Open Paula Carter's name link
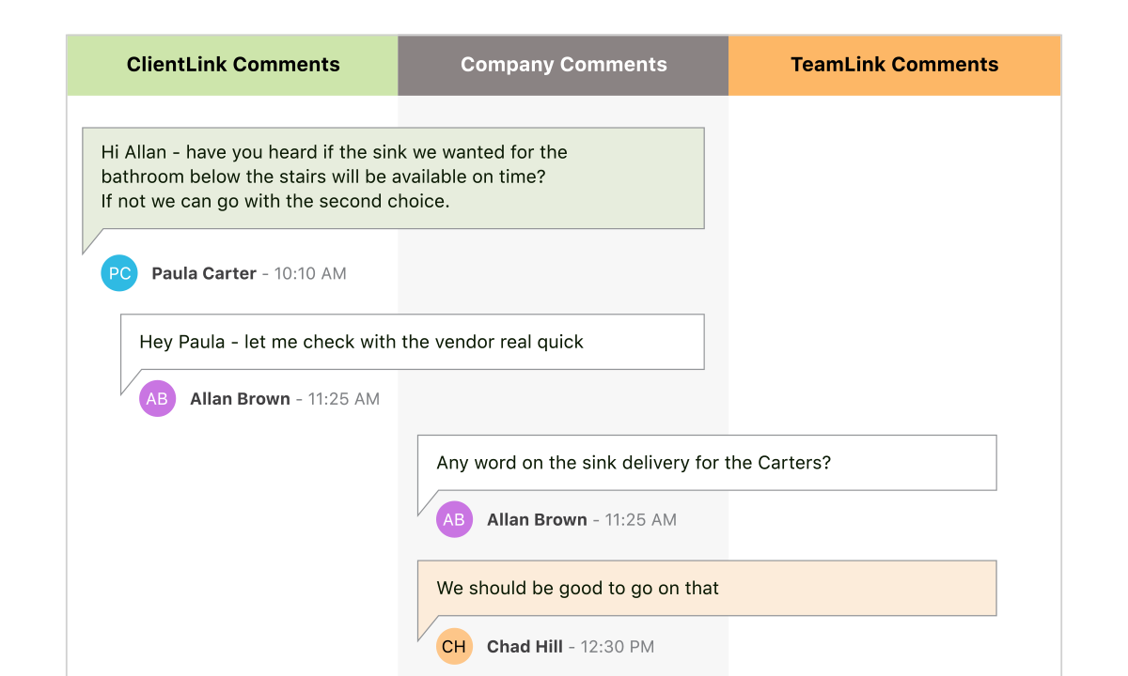This screenshot has height=676, width=1128. click(x=204, y=273)
